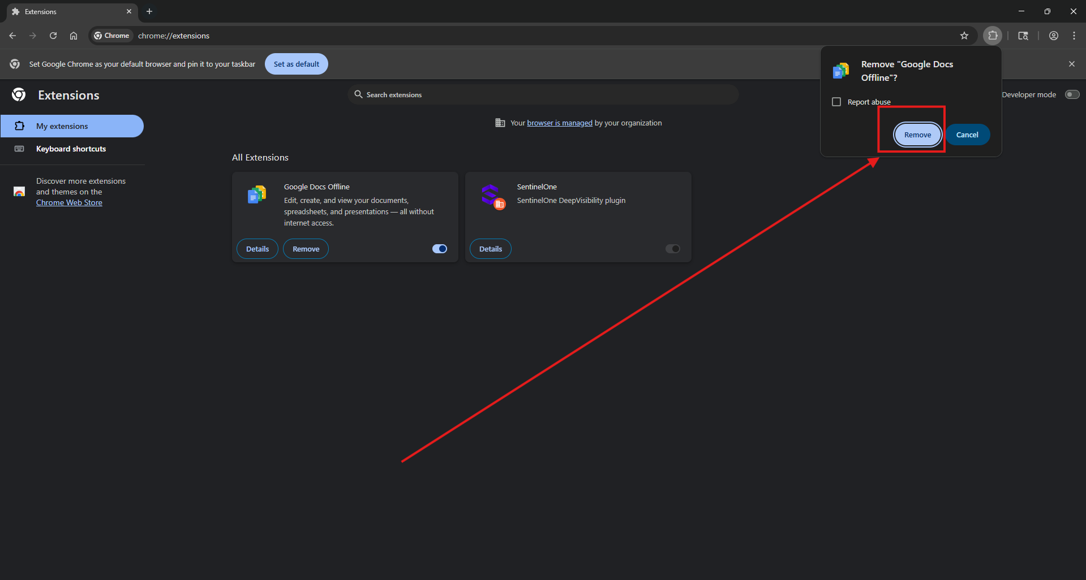Click Remove on Google Docs Offline card

coord(306,249)
